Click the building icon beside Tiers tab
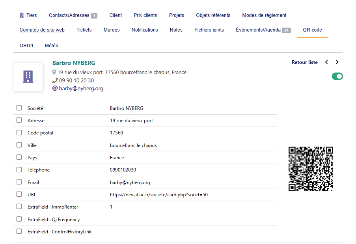The height and width of the screenshot is (244, 356). tap(22, 15)
